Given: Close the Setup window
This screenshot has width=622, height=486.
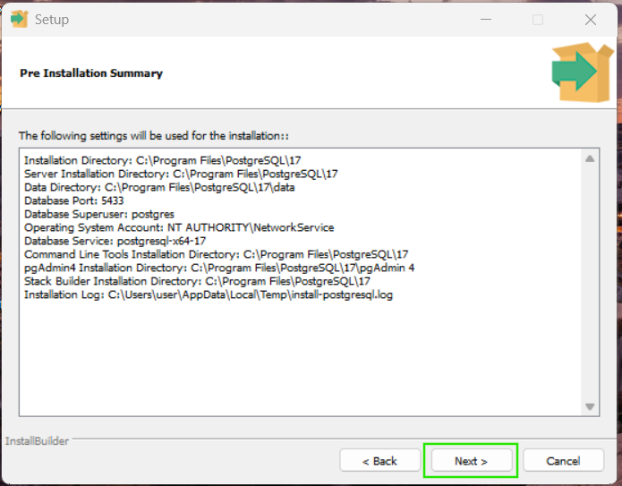Looking at the screenshot, I should pyautogui.click(x=591, y=20).
